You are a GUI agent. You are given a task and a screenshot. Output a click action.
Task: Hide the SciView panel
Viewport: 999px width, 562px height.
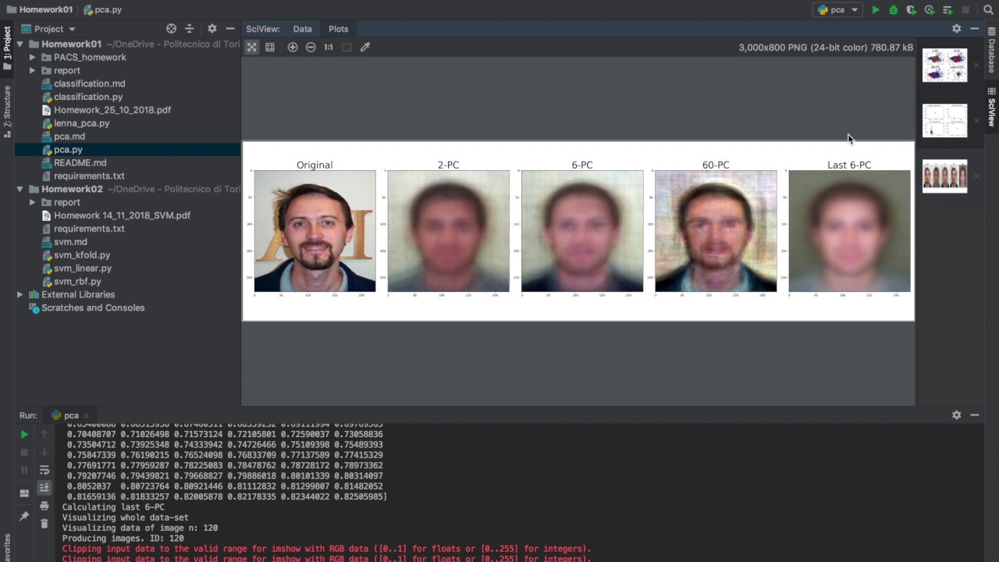[x=975, y=29]
